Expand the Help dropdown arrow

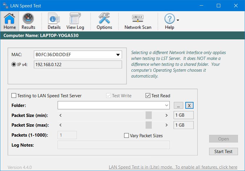(x=178, y=20)
